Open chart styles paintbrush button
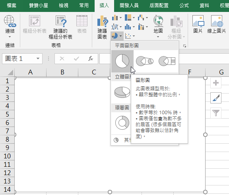The width and height of the screenshot is (229, 195). pyautogui.click(x=216, y=98)
